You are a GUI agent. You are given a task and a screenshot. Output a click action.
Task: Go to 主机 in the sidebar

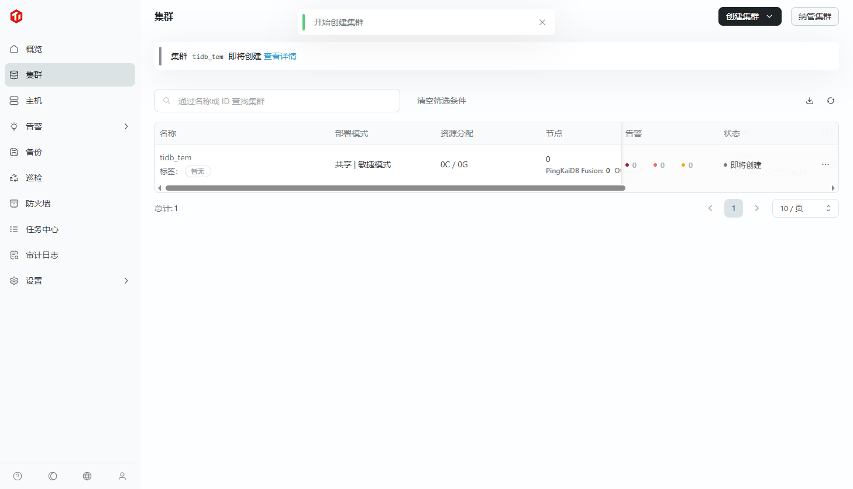pos(34,101)
